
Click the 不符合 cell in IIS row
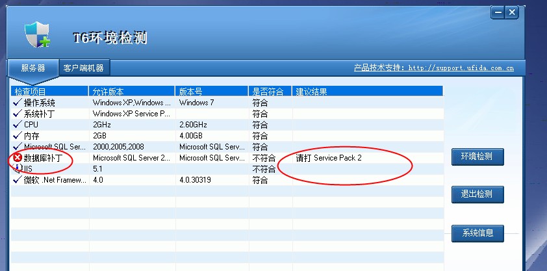[x=264, y=169]
